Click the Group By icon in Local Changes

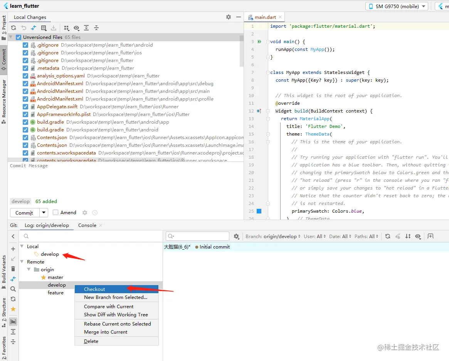click(66, 28)
